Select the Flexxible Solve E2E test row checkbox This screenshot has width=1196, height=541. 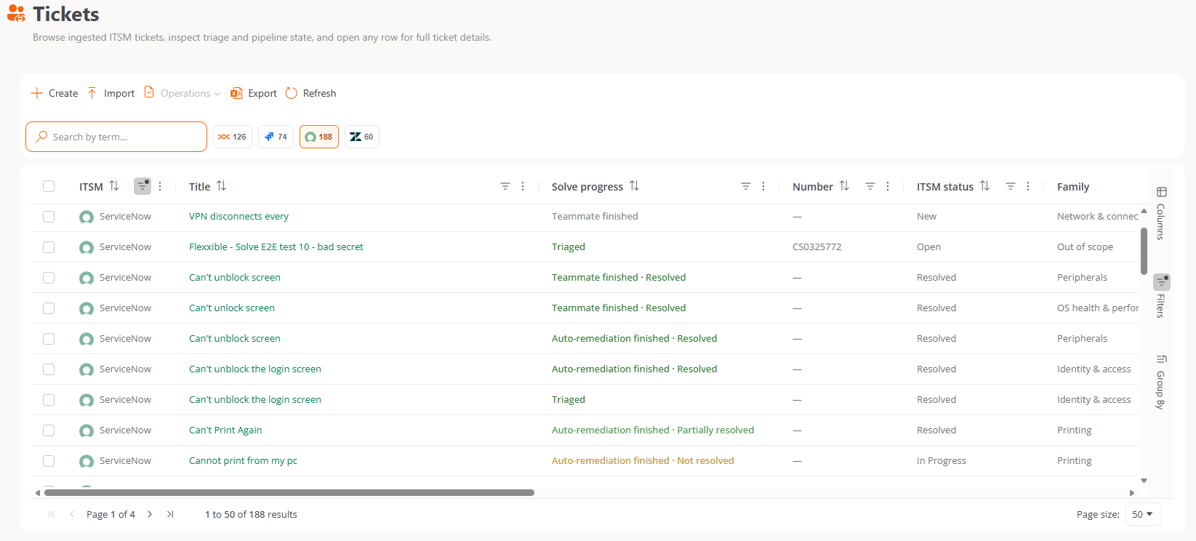49,247
